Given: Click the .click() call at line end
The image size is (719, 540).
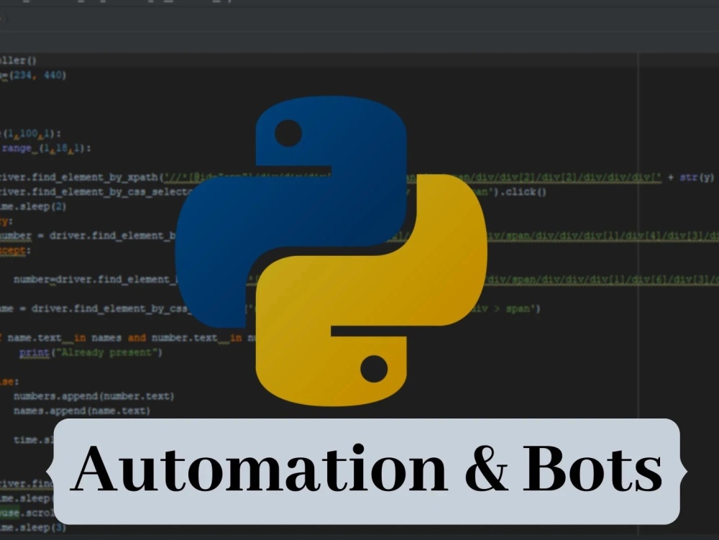Looking at the screenshot, I should [x=523, y=191].
